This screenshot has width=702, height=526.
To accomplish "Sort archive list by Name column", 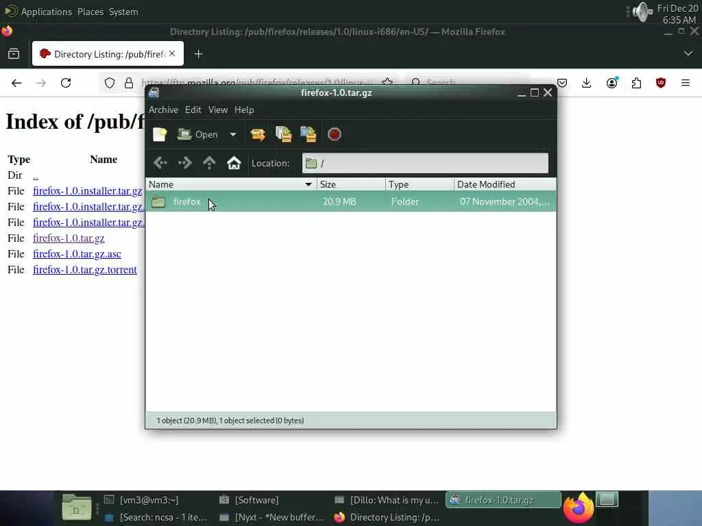I will [x=231, y=184].
